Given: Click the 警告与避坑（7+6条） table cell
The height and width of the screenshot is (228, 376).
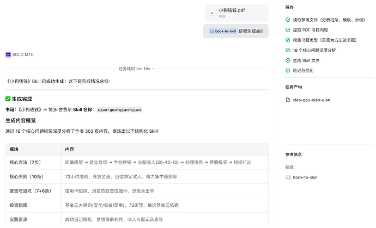Looking at the screenshot, I should coord(34,191).
